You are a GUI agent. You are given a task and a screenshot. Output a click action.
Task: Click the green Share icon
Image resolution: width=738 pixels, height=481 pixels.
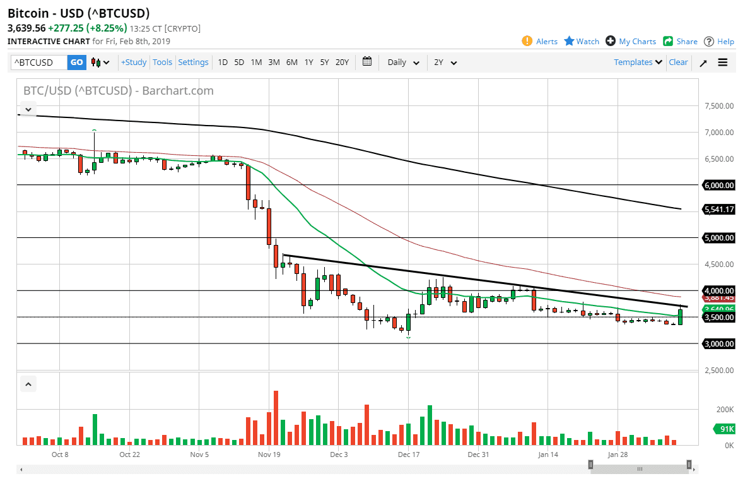point(668,41)
